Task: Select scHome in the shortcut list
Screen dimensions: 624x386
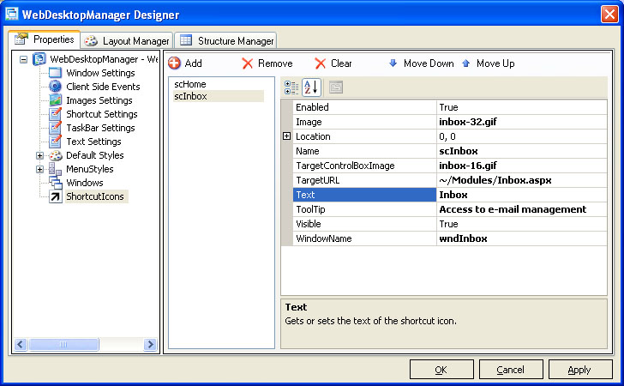Action: click(189, 84)
